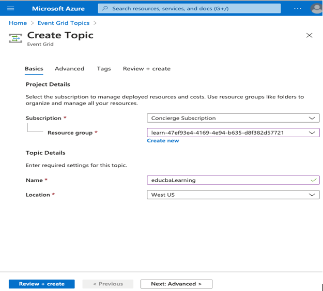
Task: Navigate to Event Grid Topics breadcrumb
Action: [64, 23]
